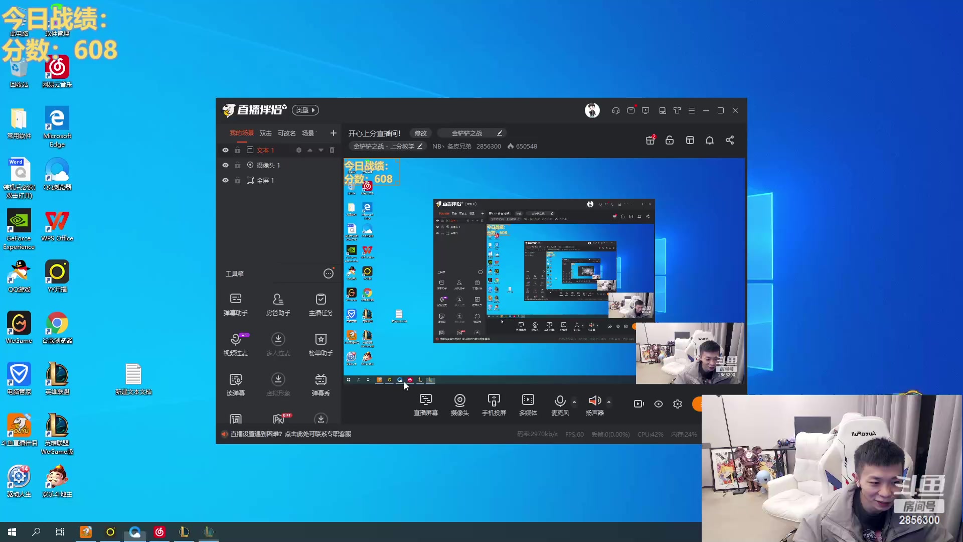963x542 pixels.
Task: Click the share icon at top right
Action: pyautogui.click(x=730, y=140)
